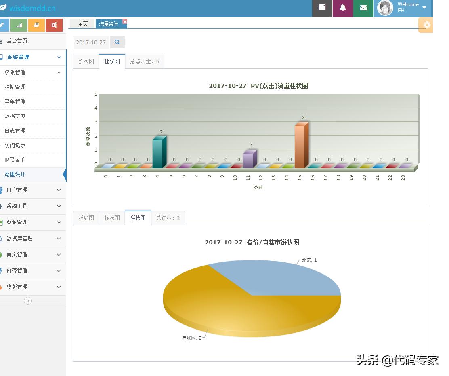Open the mail envelope icon in header
This screenshot has width=449, height=376.
(363, 8)
